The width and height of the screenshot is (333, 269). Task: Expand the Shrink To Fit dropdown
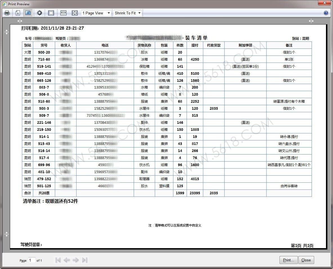[x=128, y=13]
